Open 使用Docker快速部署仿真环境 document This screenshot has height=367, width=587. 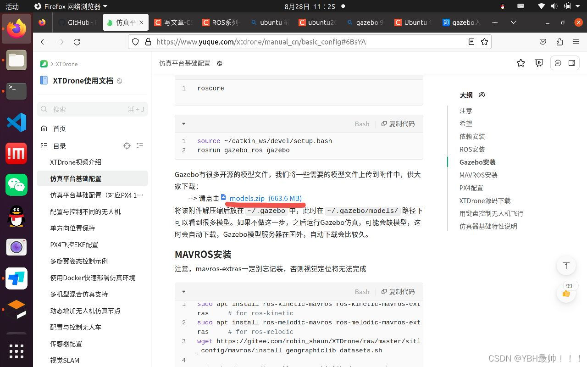pyautogui.click(x=92, y=278)
